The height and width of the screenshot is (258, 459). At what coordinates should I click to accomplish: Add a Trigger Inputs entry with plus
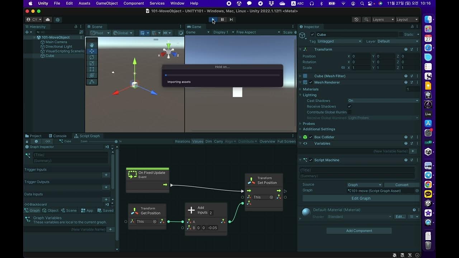(106, 175)
